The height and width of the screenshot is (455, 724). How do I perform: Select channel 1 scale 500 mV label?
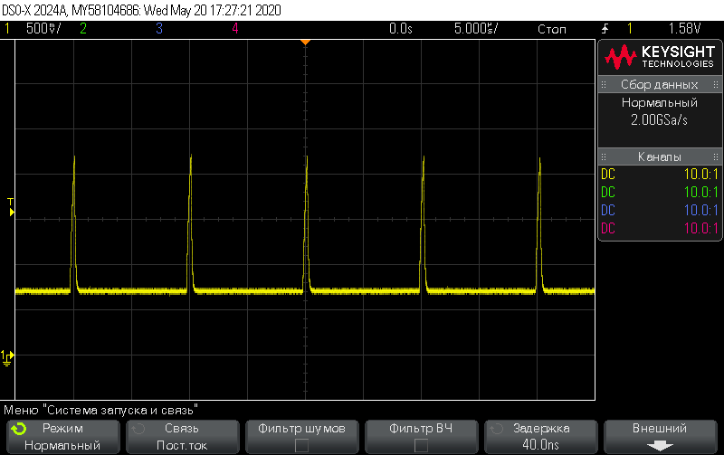43,29
